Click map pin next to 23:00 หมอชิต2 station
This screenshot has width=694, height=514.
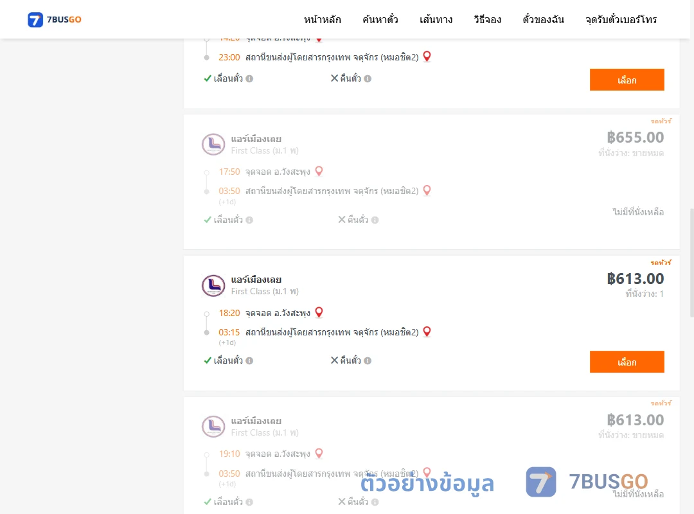point(427,57)
